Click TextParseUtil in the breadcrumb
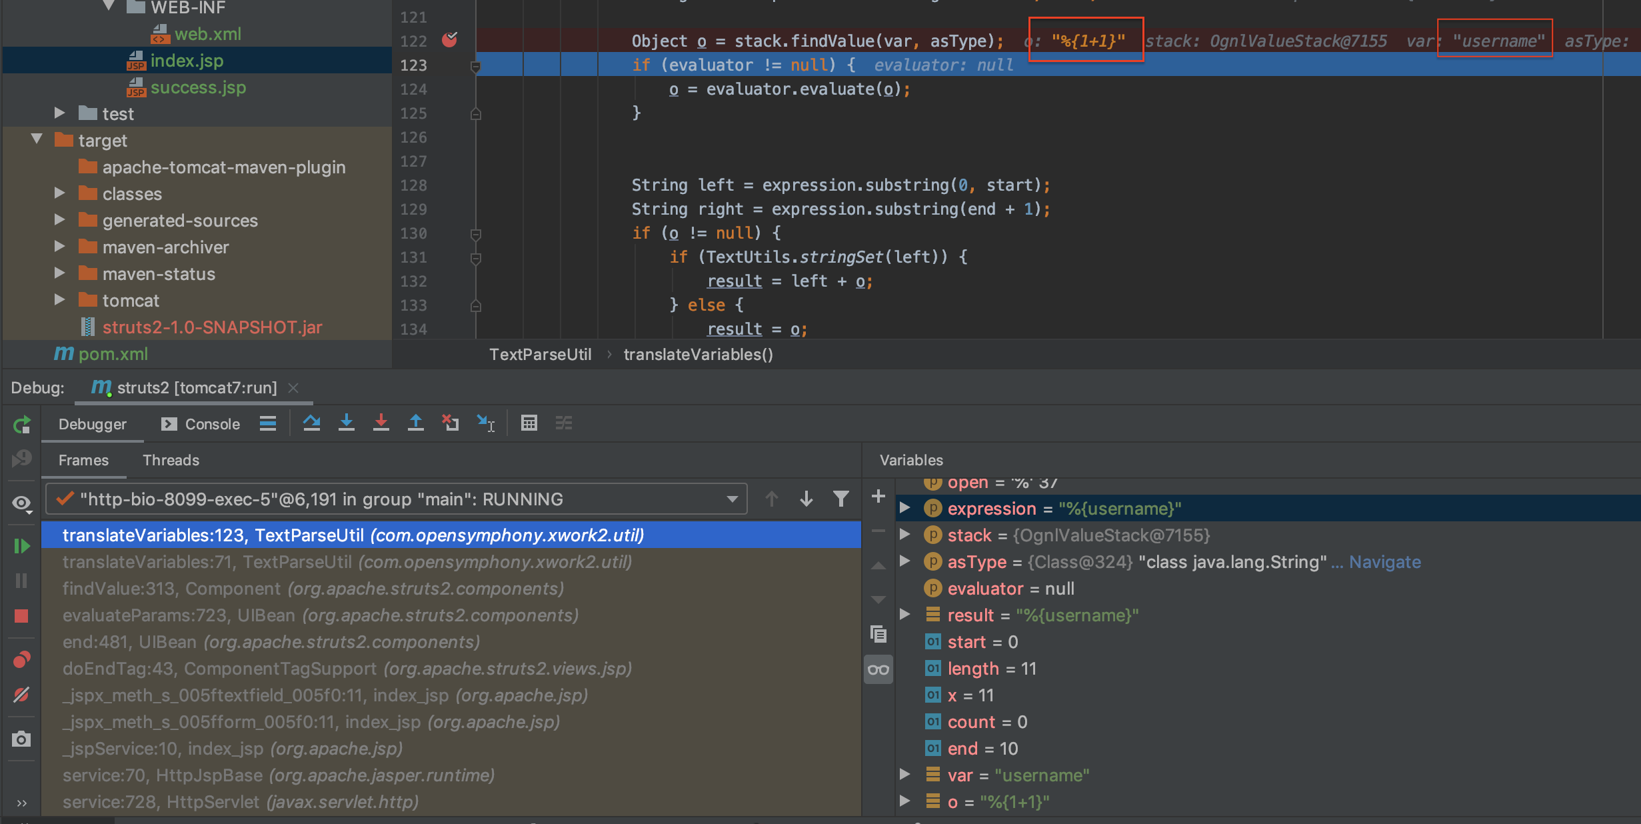This screenshot has height=824, width=1641. (541, 355)
